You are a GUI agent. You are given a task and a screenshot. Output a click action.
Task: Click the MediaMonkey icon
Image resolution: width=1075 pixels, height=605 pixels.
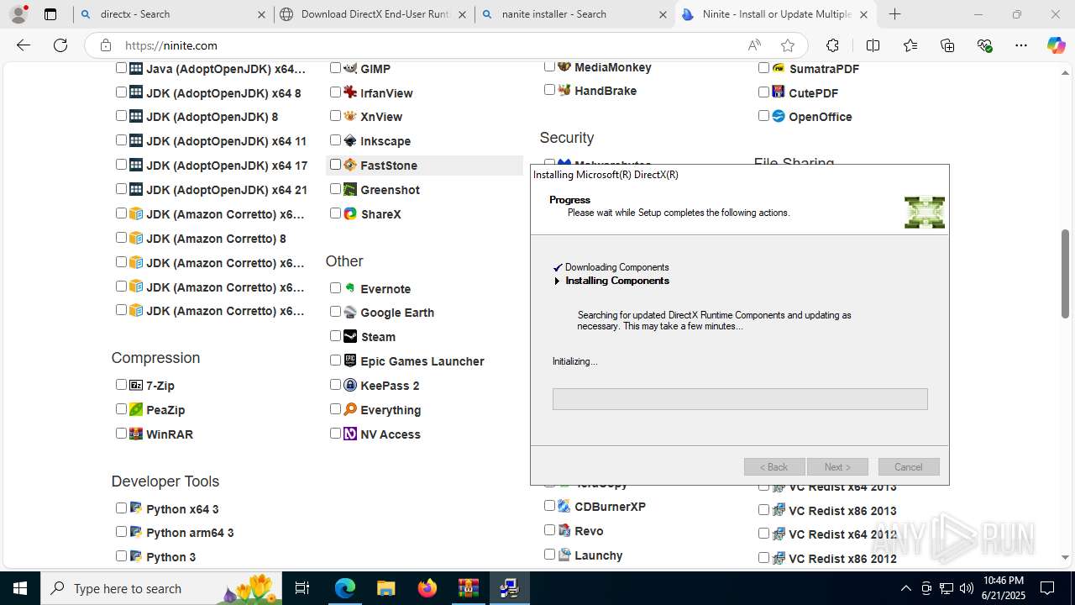pos(564,66)
